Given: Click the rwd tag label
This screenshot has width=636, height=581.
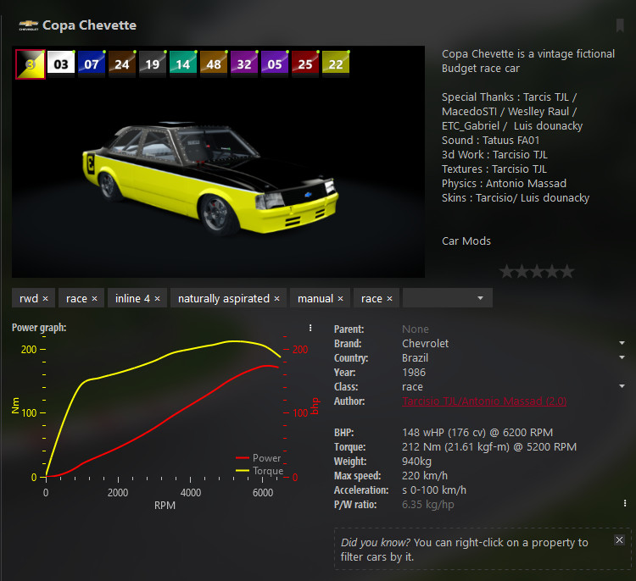Looking at the screenshot, I should [x=29, y=299].
